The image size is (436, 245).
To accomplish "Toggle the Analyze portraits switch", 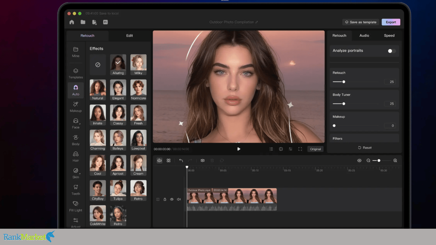I will click(392, 51).
